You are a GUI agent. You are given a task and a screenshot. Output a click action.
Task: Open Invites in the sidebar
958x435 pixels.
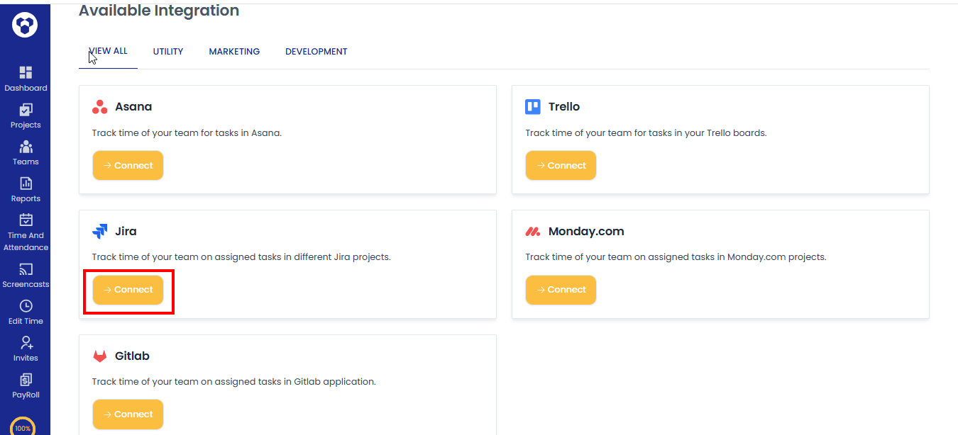click(x=26, y=344)
